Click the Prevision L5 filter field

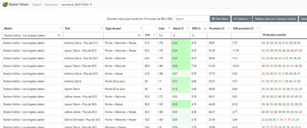pos(219,35)
